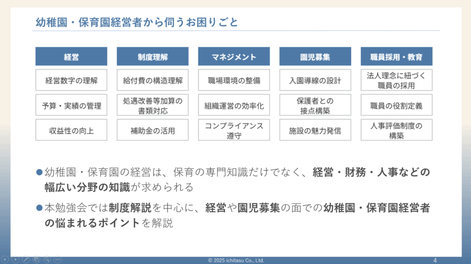
Task: Go to the previous slide arrow
Action: tap(5, 259)
